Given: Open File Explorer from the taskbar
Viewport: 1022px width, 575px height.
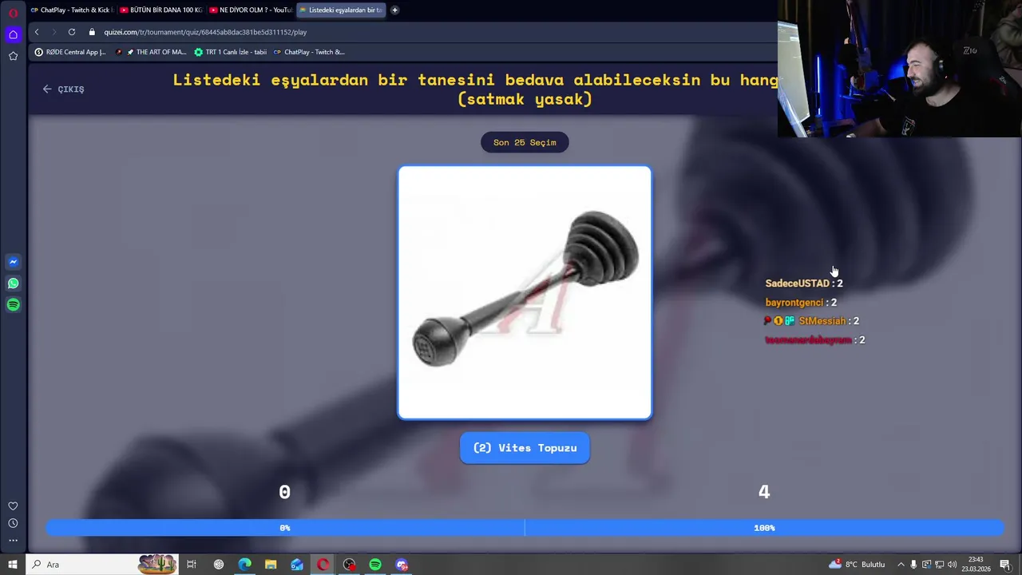Looking at the screenshot, I should coord(271,565).
